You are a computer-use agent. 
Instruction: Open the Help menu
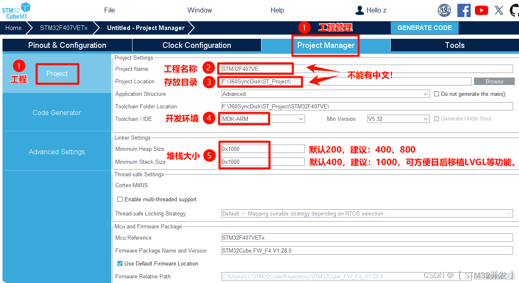[277, 10]
